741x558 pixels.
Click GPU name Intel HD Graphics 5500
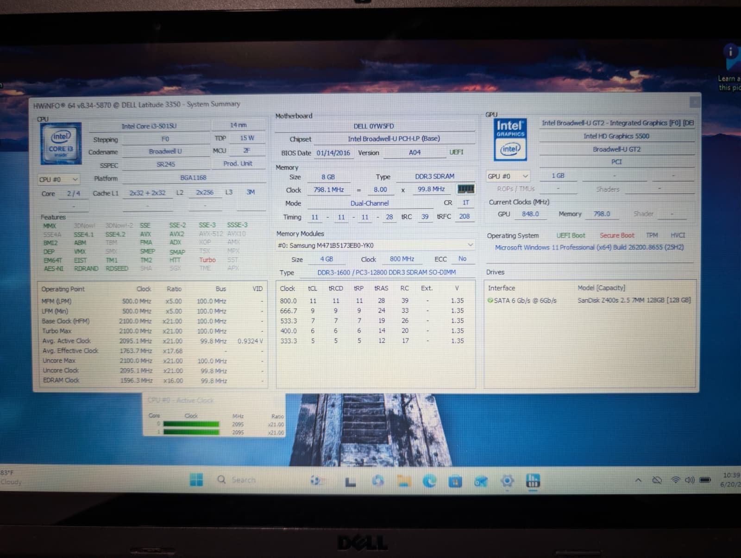point(616,136)
